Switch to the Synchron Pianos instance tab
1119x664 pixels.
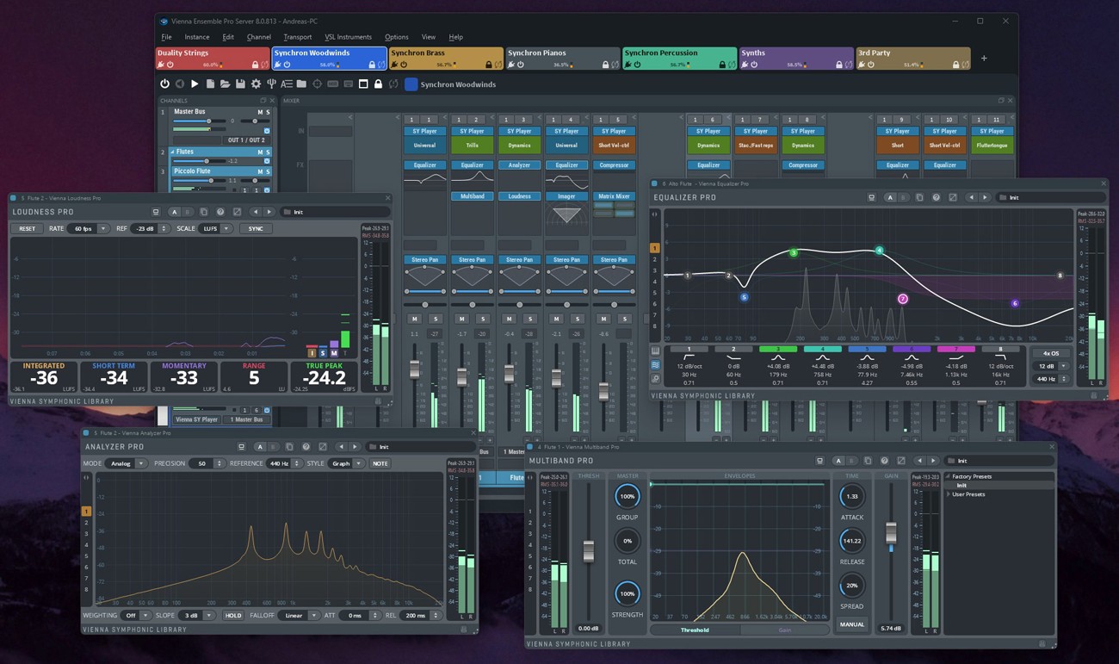(562, 59)
